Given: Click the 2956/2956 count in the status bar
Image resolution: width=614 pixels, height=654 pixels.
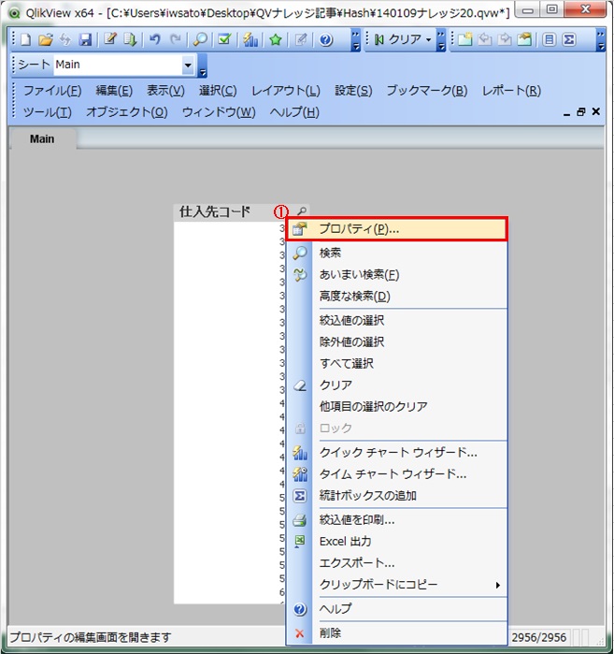Looking at the screenshot, I should point(538,637).
